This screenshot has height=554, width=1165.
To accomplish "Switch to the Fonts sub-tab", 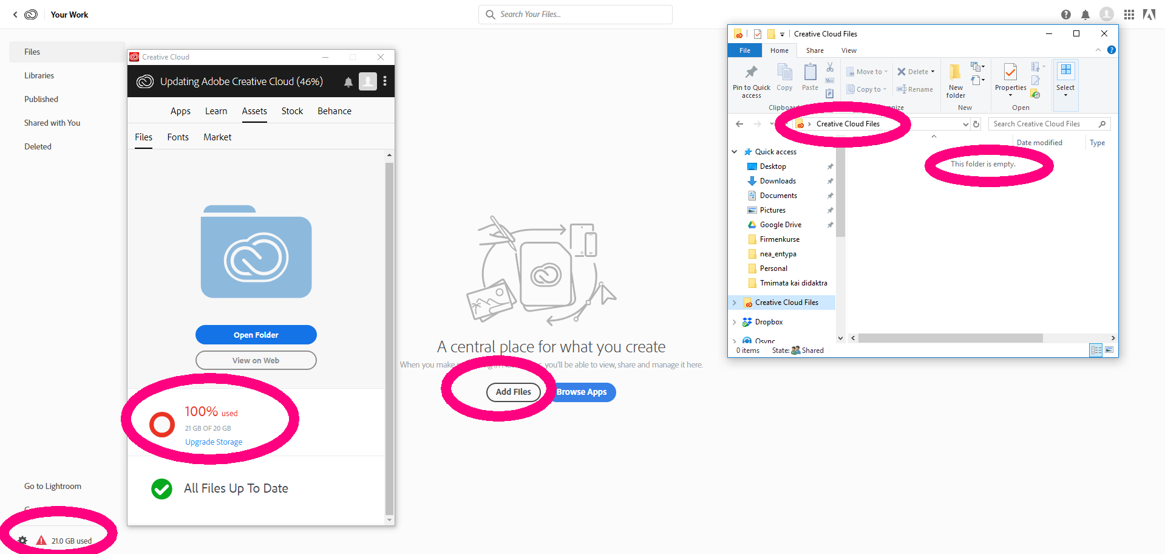I will tap(178, 137).
